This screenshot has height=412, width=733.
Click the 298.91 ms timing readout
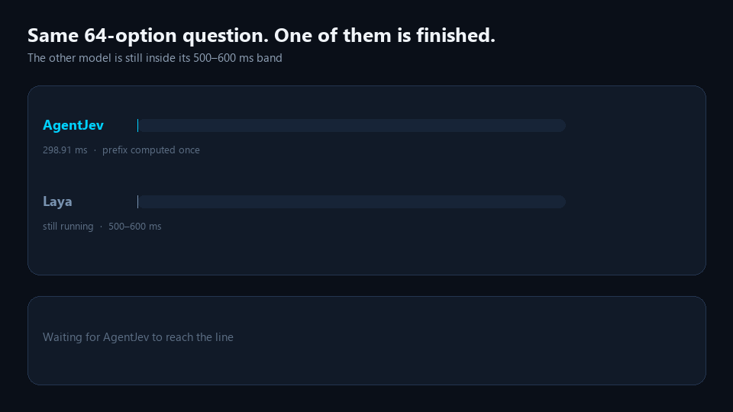click(65, 150)
